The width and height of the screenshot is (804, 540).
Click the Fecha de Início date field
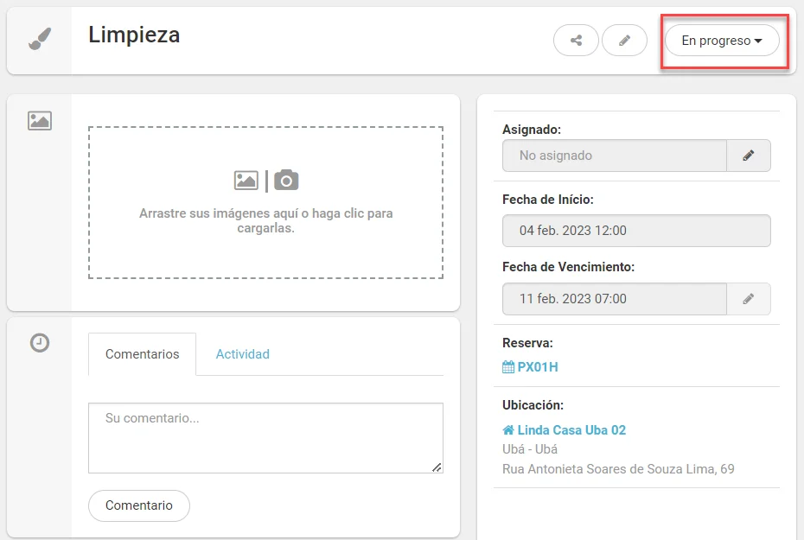click(636, 231)
